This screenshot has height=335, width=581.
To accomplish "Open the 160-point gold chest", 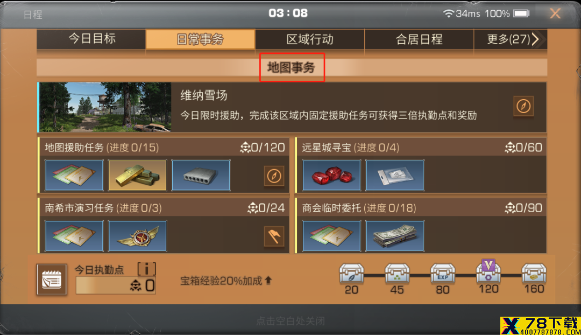I will [x=534, y=274].
